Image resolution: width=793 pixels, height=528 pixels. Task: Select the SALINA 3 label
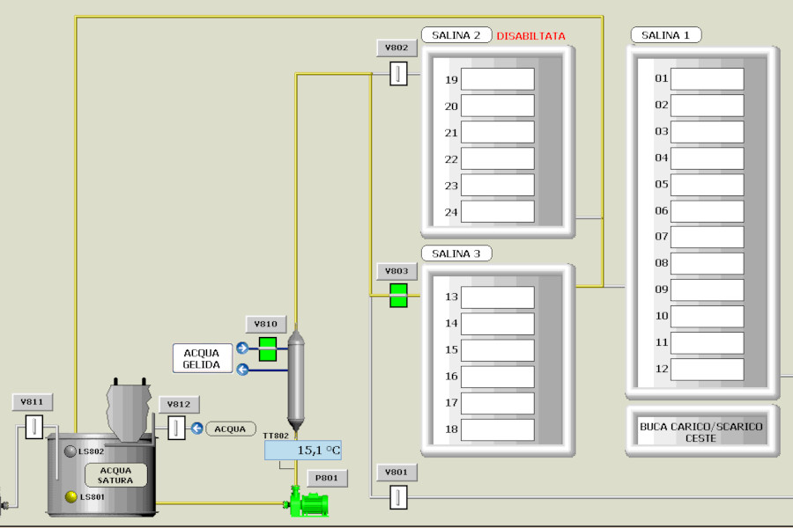(x=456, y=253)
